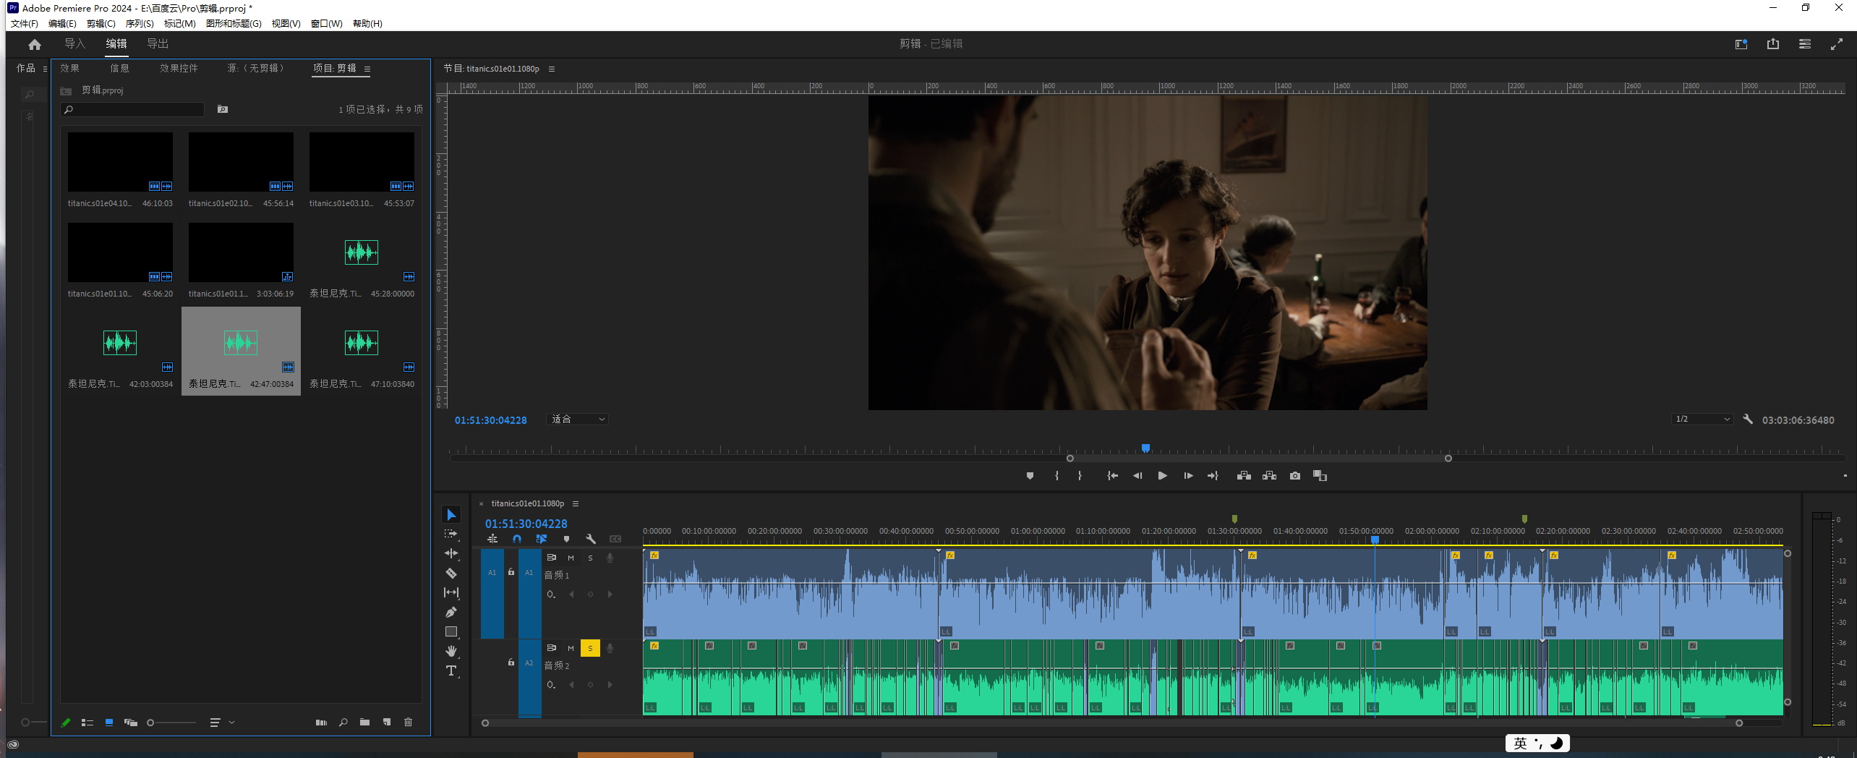Switch to the 效果控件 tab
Viewport: 1857px width, 758px height.
[179, 68]
